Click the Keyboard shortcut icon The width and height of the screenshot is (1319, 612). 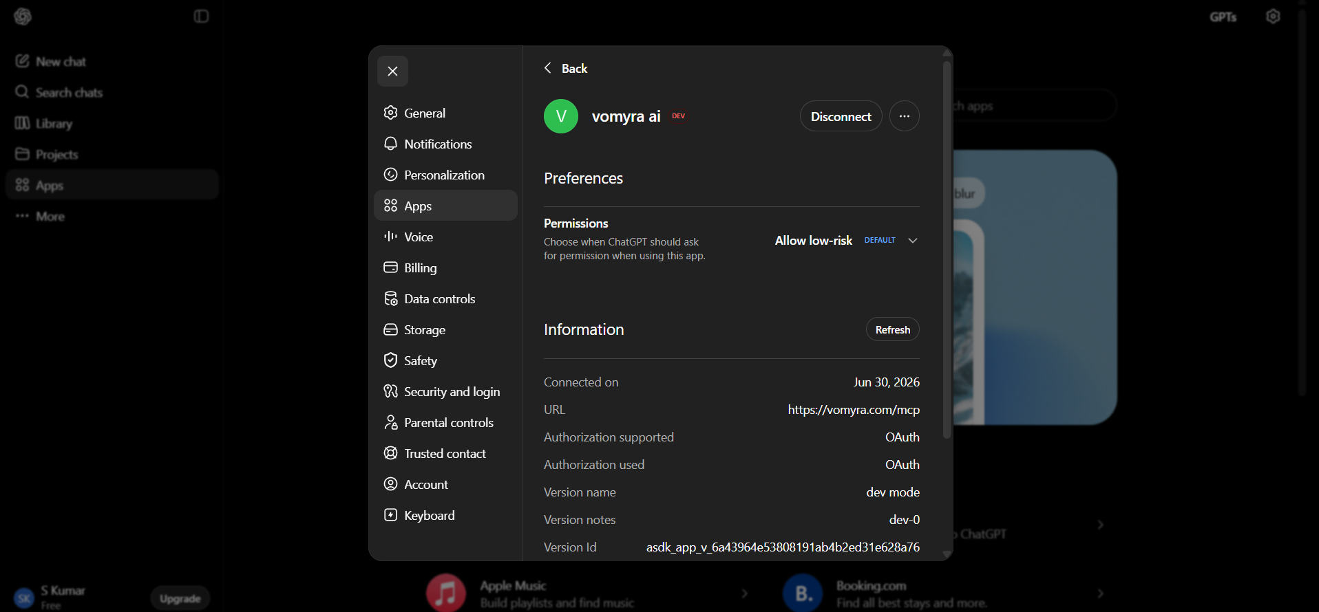390,515
